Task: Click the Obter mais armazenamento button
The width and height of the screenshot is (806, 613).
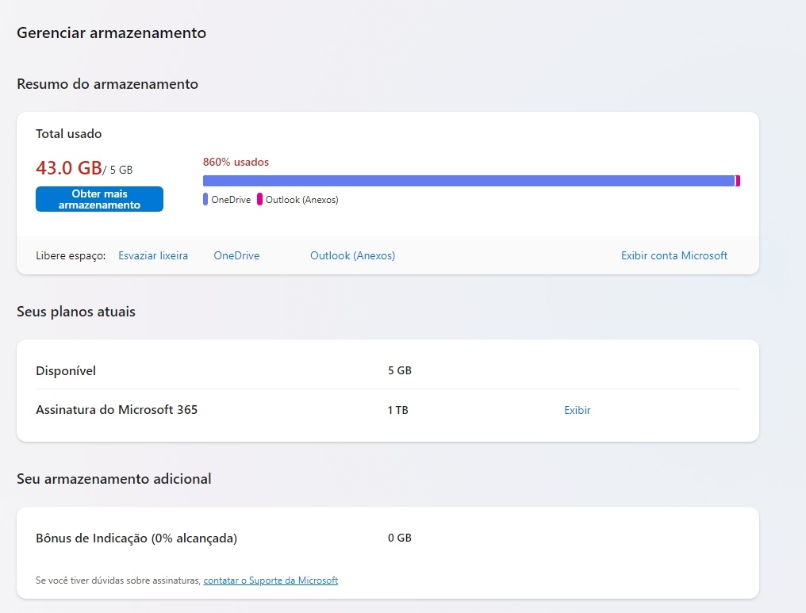Action: [x=99, y=199]
